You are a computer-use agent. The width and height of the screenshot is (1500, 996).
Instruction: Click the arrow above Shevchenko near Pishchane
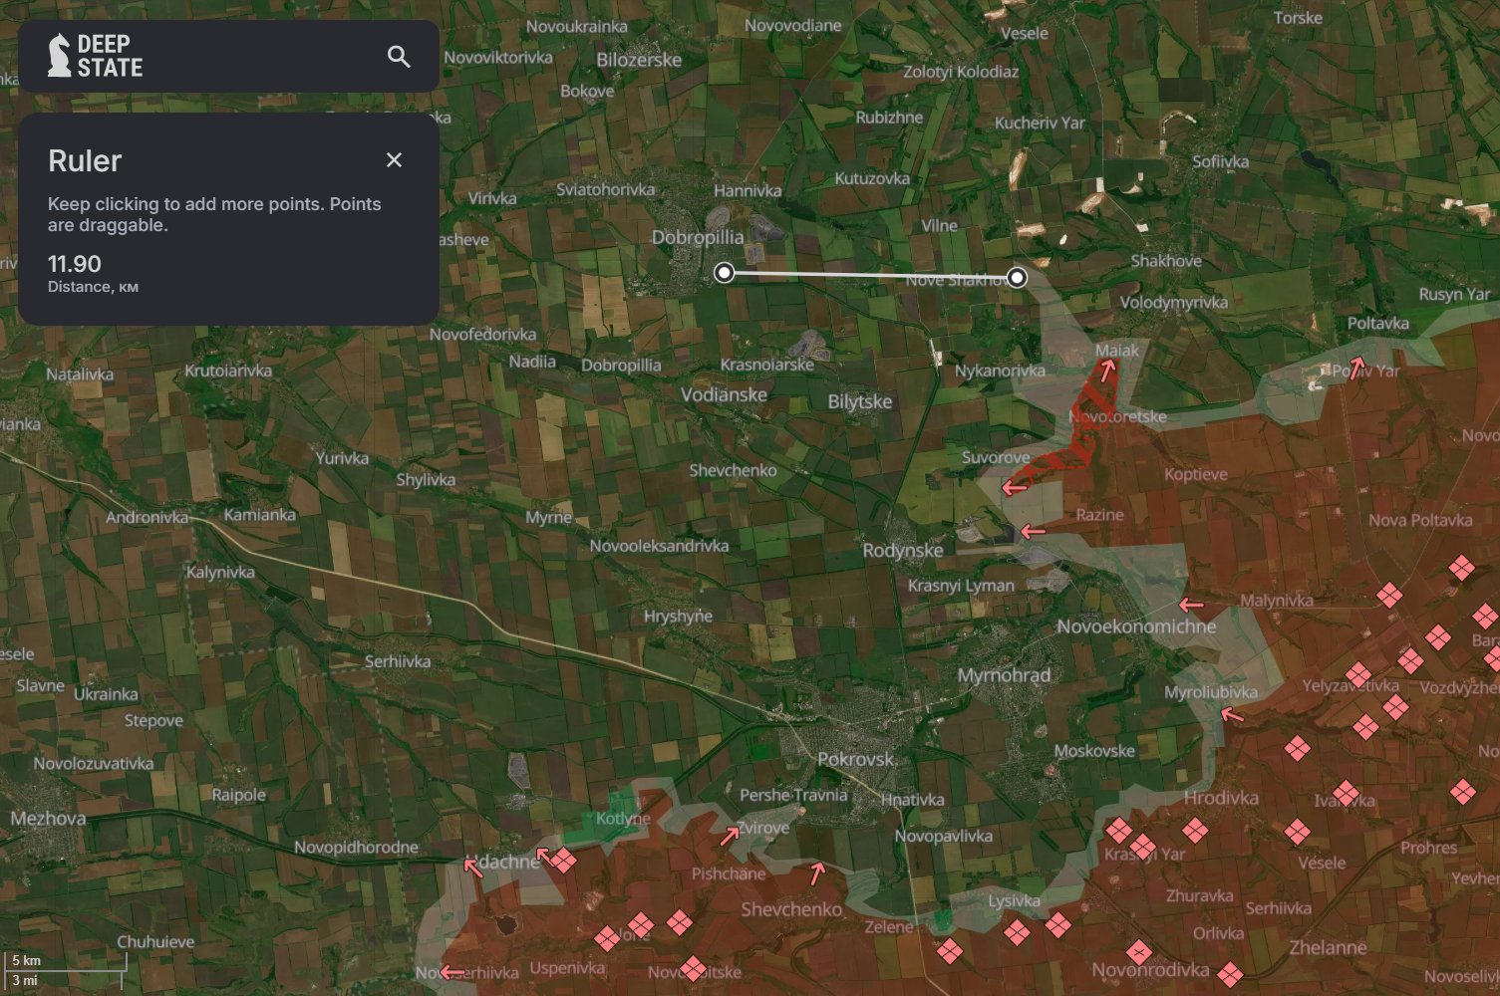pos(818,873)
